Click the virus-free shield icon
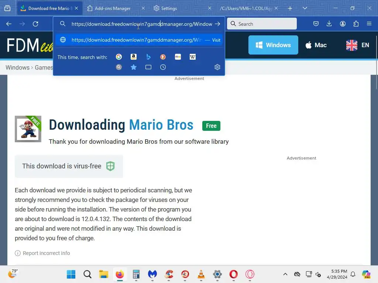 [x=110, y=166]
